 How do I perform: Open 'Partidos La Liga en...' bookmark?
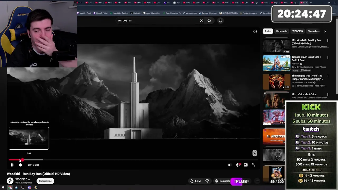[x=248, y=13]
